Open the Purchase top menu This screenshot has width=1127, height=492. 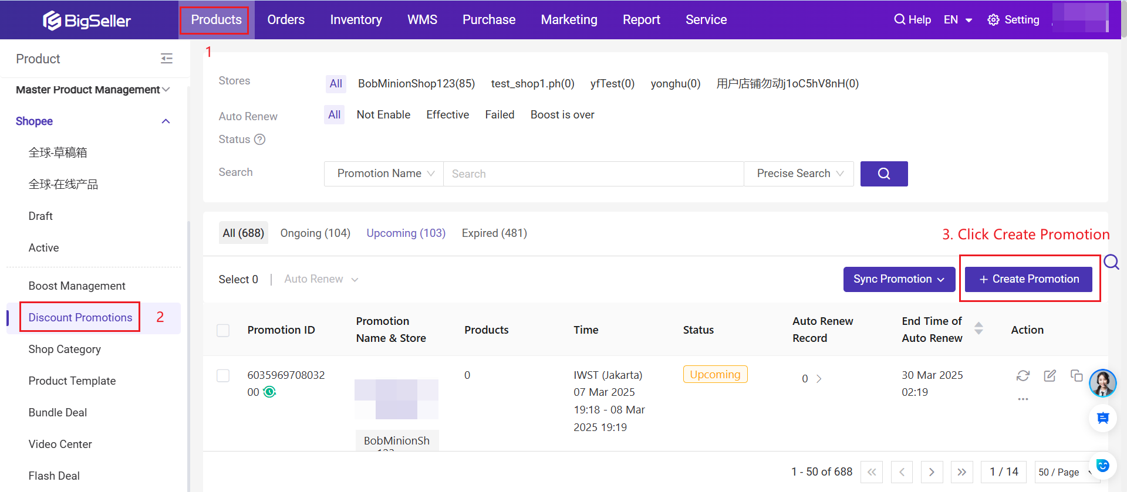click(489, 20)
